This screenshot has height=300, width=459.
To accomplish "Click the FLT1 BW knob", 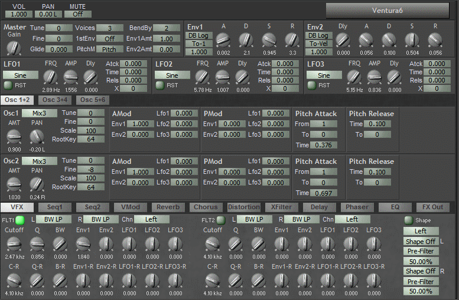I will (60, 244).
